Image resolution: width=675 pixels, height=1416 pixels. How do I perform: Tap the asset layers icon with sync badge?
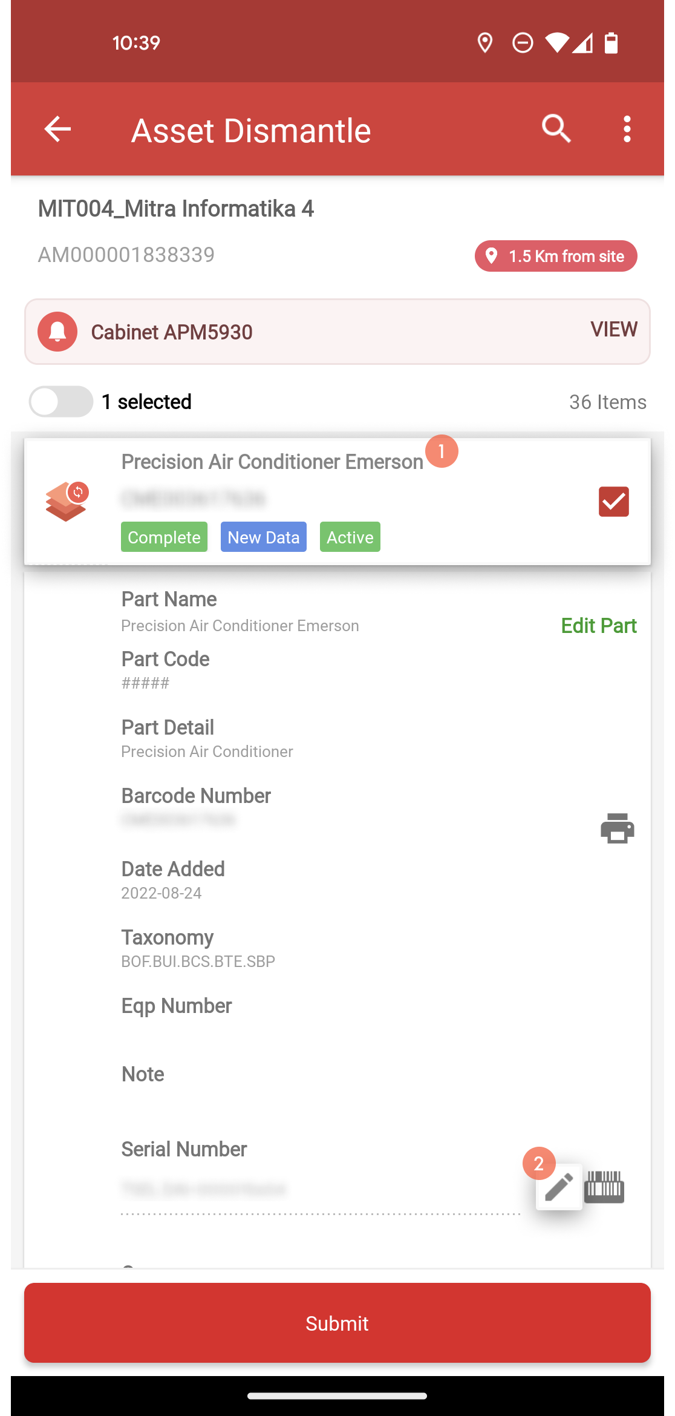[x=67, y=502]
